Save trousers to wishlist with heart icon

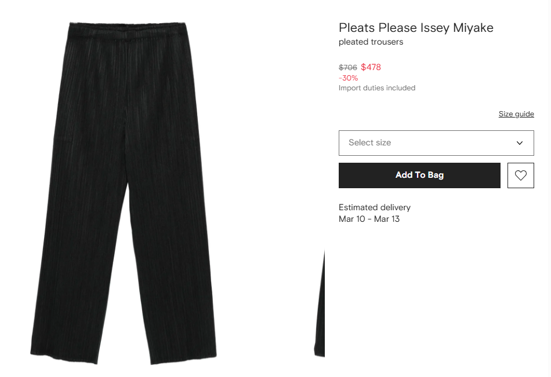point(520,175)
